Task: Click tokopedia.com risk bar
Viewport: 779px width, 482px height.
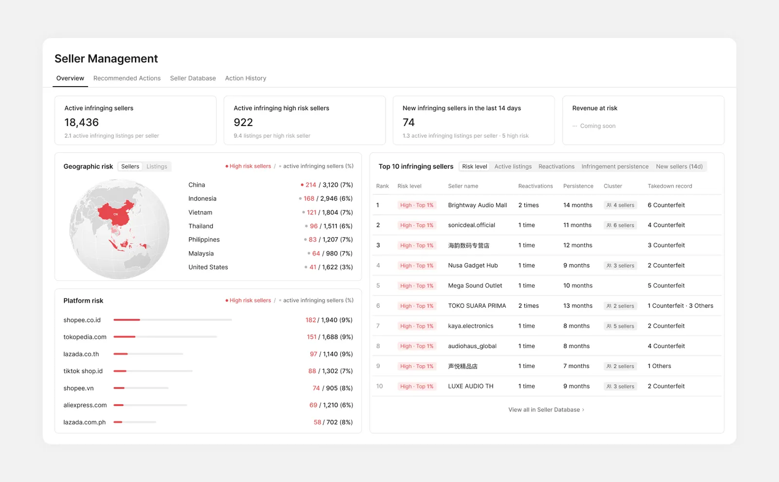Action: coord(165,337)
